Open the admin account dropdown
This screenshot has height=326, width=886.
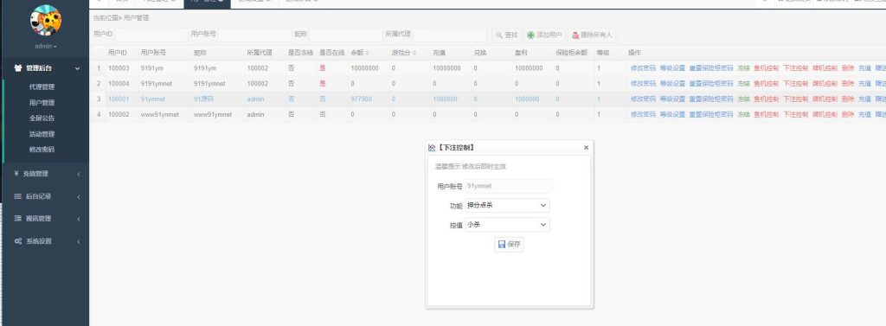(46, 47)
